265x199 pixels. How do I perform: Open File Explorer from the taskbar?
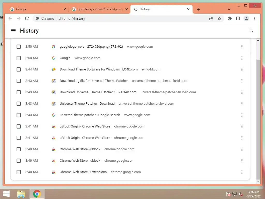[21, 194]
